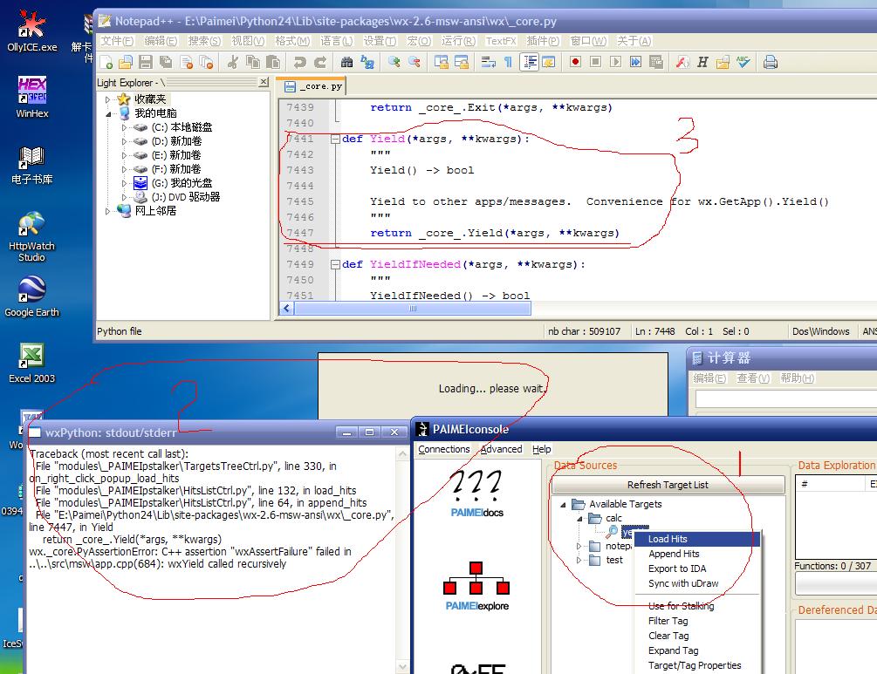The width and height of the screenshot is (877, 674).
Task: Click the calculator display field
Action: (x=786, y=399)
